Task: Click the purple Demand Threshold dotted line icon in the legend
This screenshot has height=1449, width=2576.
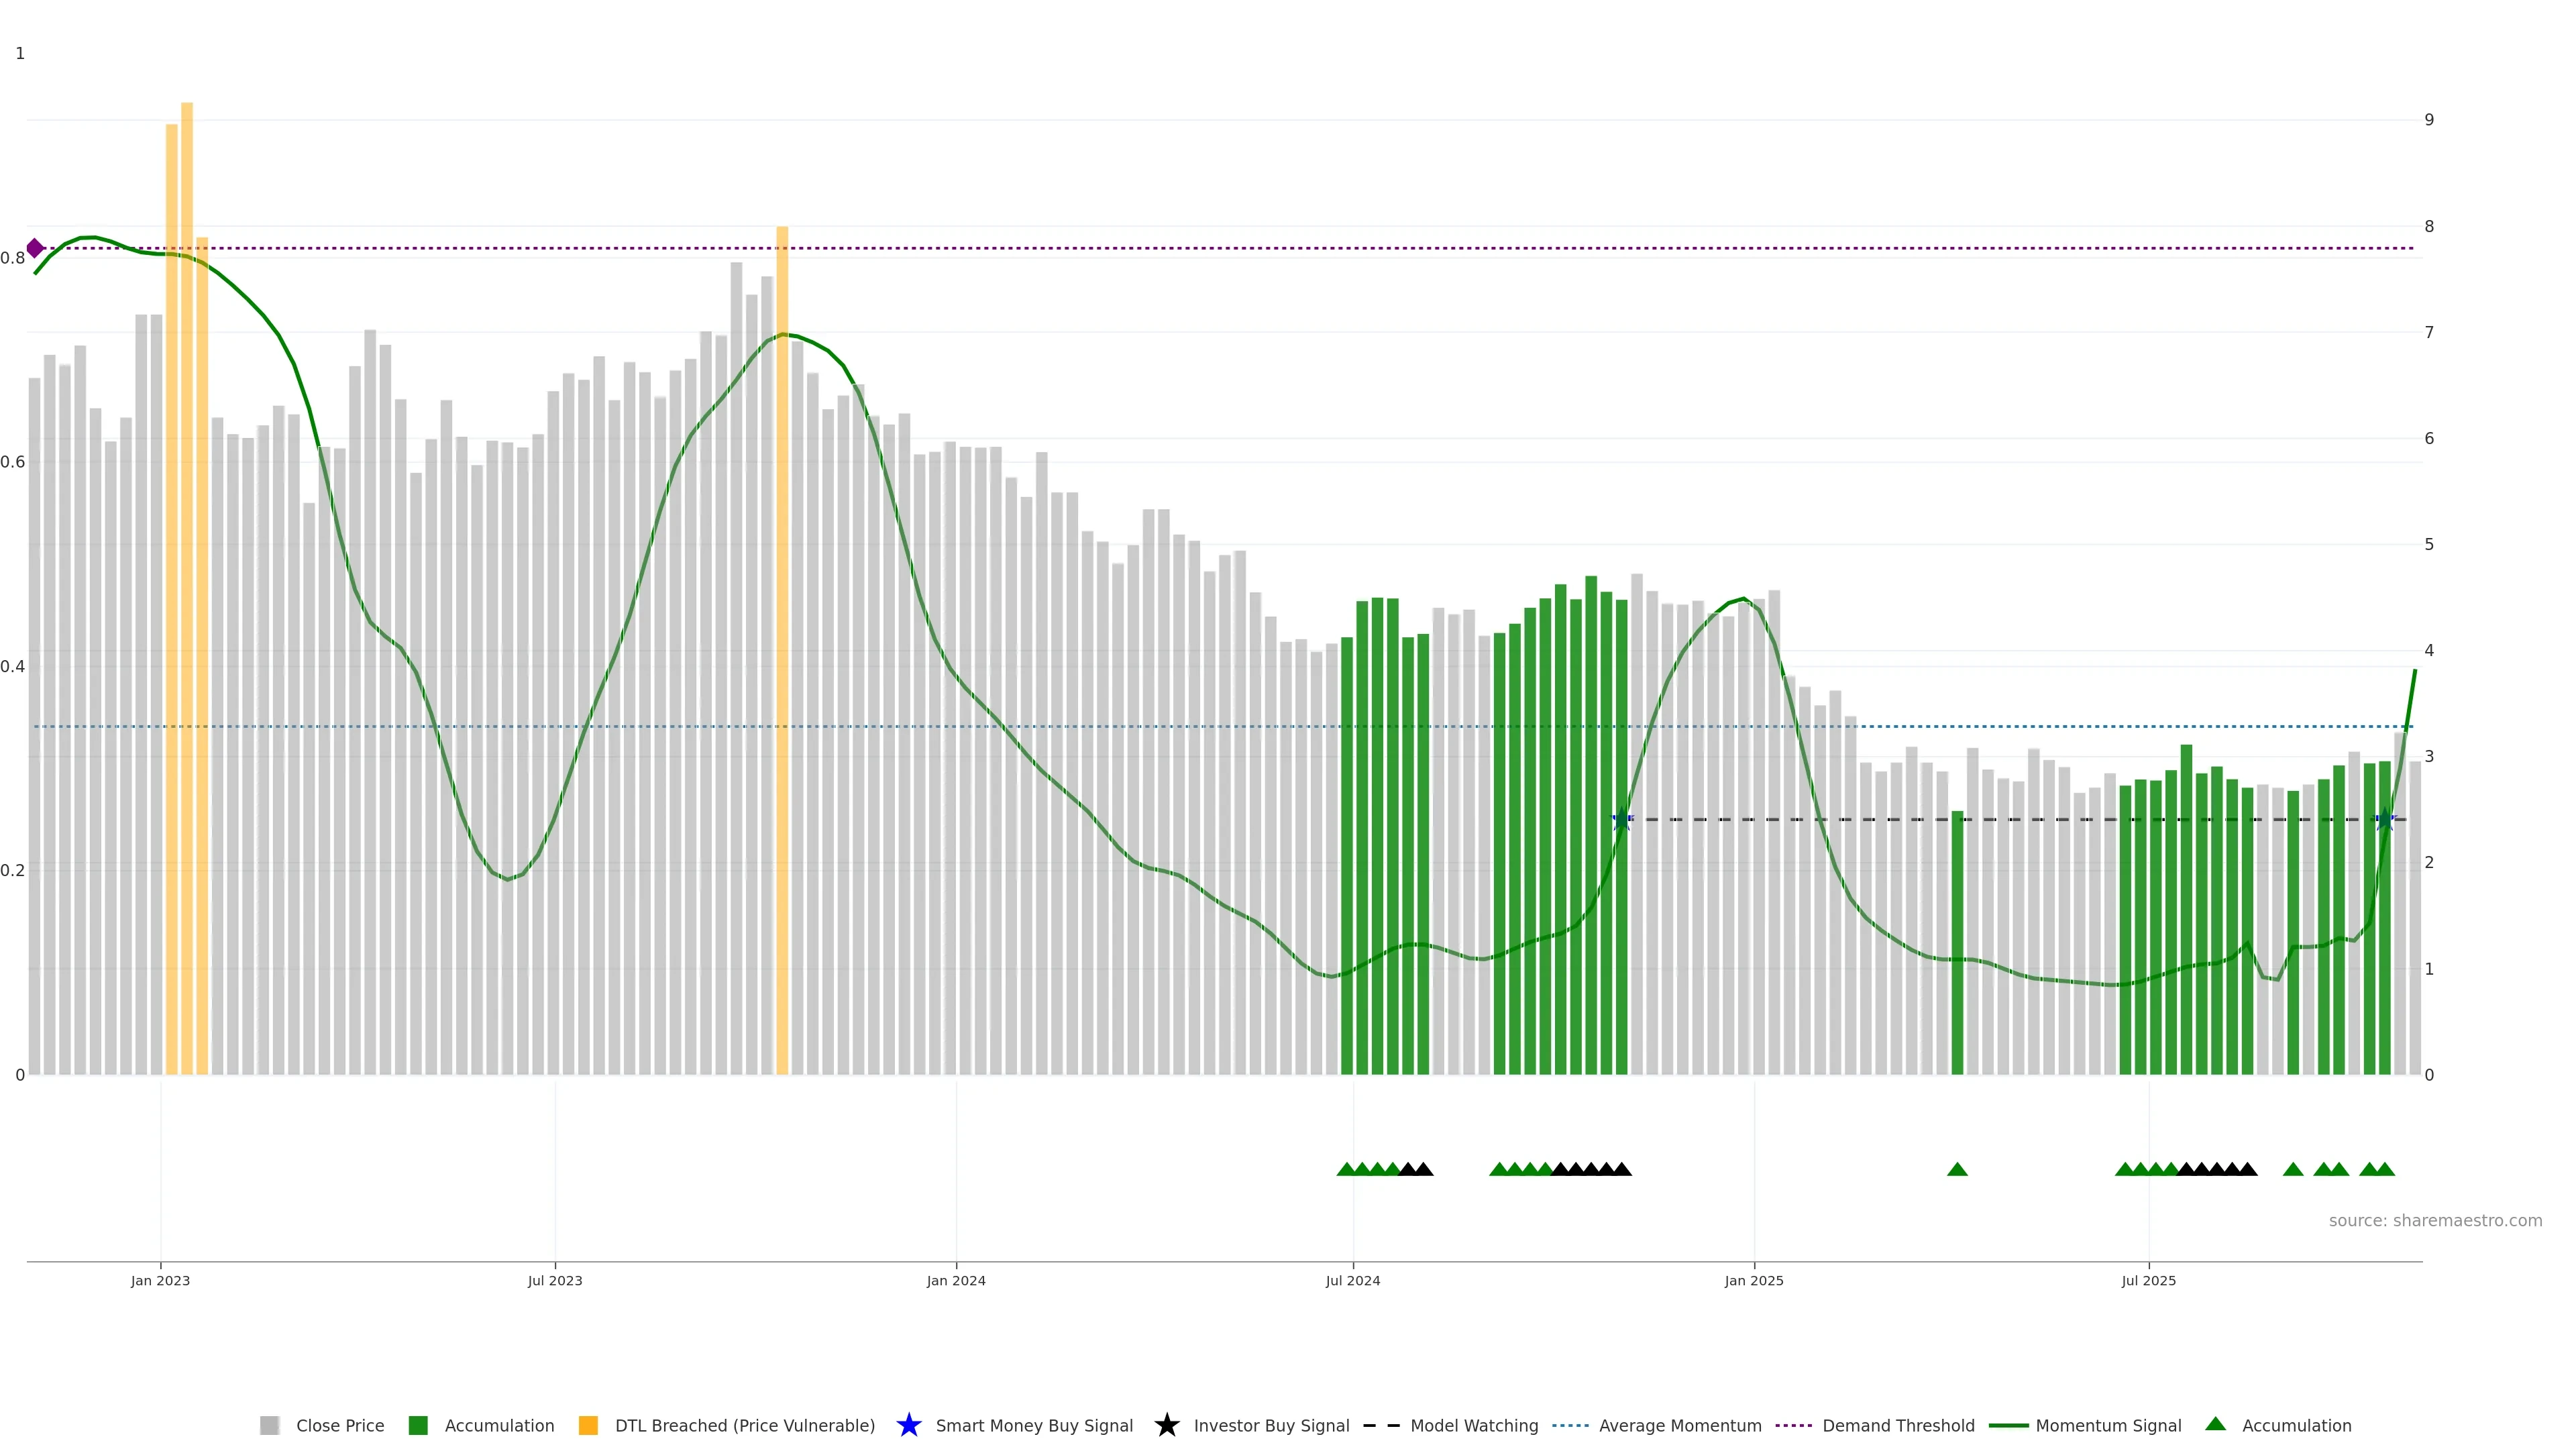Action: [x=1794, y=1425]
